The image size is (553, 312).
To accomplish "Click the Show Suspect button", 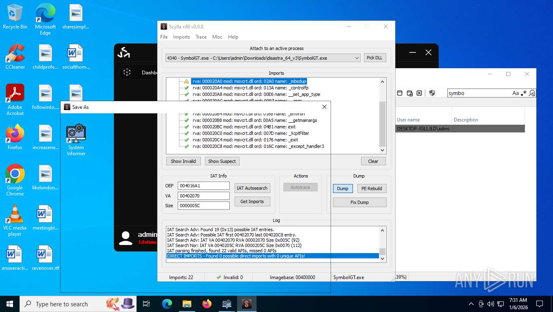I will pyautogui.click(x=222, y=161).
